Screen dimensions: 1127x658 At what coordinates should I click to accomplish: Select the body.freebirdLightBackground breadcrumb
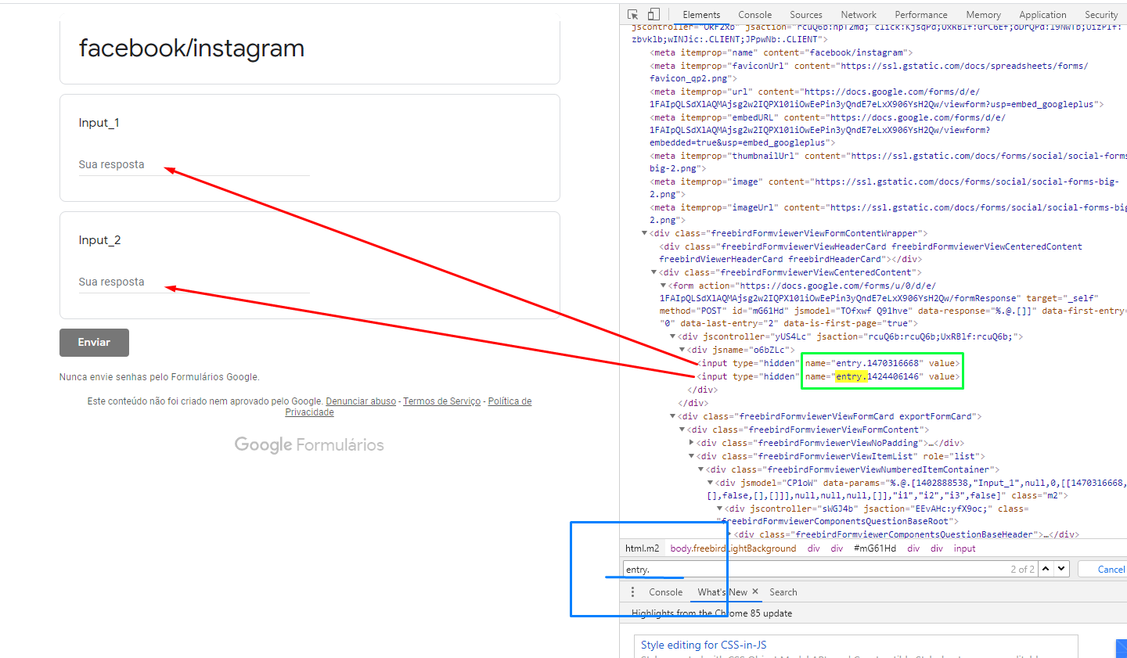coord(733,548)
